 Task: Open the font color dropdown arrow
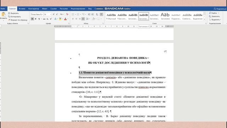[68, 19]
